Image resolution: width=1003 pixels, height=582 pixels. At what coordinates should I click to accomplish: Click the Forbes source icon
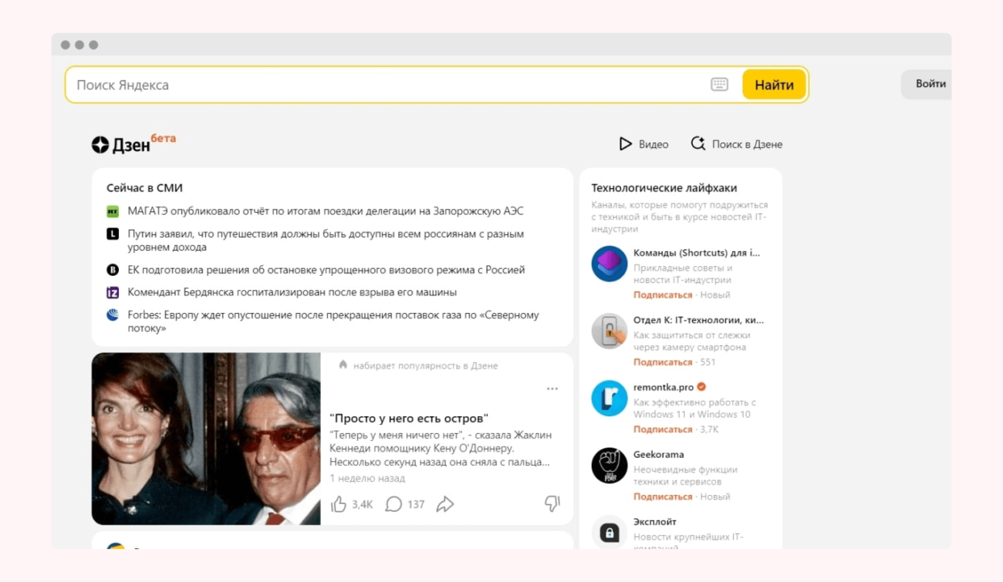coord(112,316)
